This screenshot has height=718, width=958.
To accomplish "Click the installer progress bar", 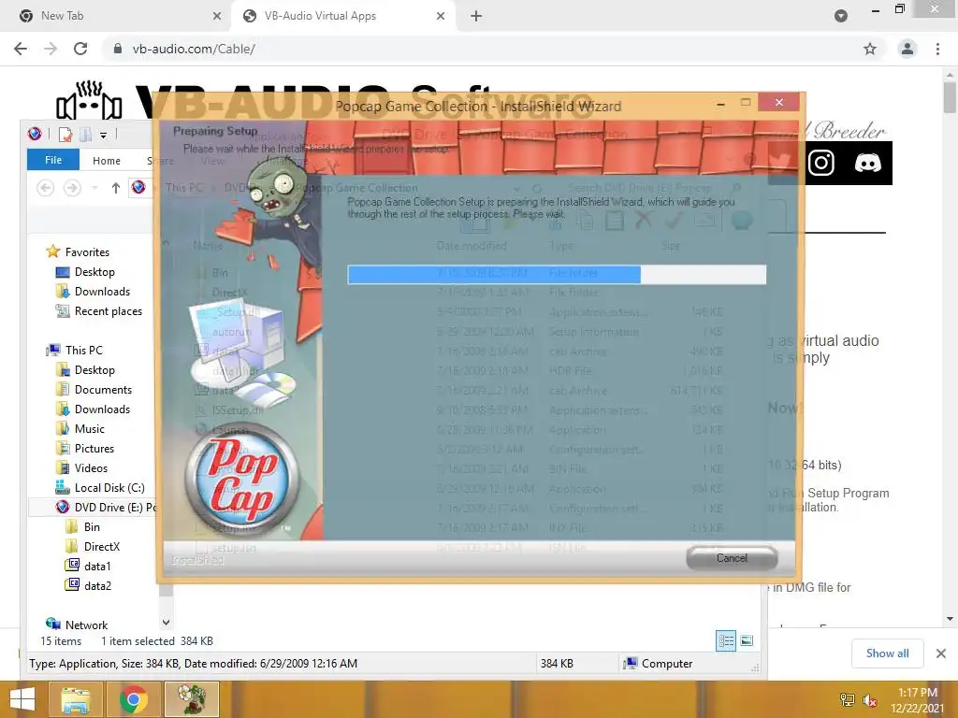I will [x=557, y=275].
